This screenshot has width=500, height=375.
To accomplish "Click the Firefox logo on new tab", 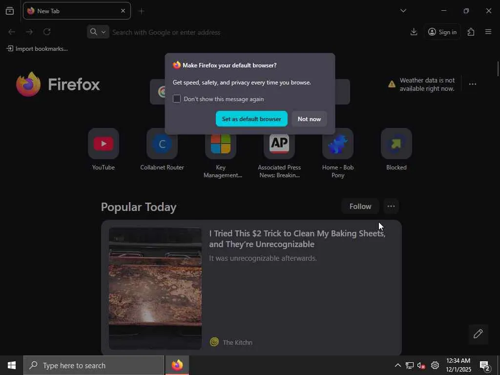I will [x=58, y=84].
